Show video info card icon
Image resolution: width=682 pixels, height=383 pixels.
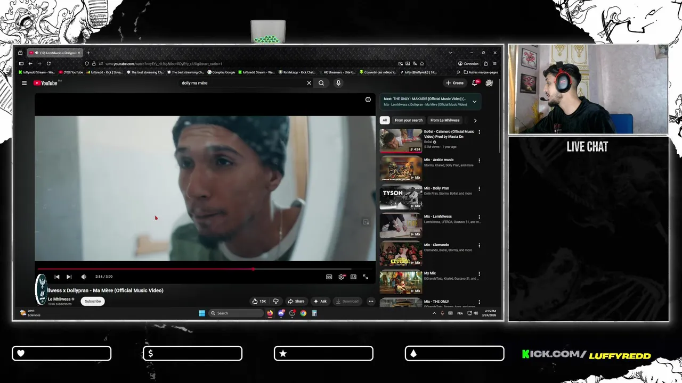[368, 99]
